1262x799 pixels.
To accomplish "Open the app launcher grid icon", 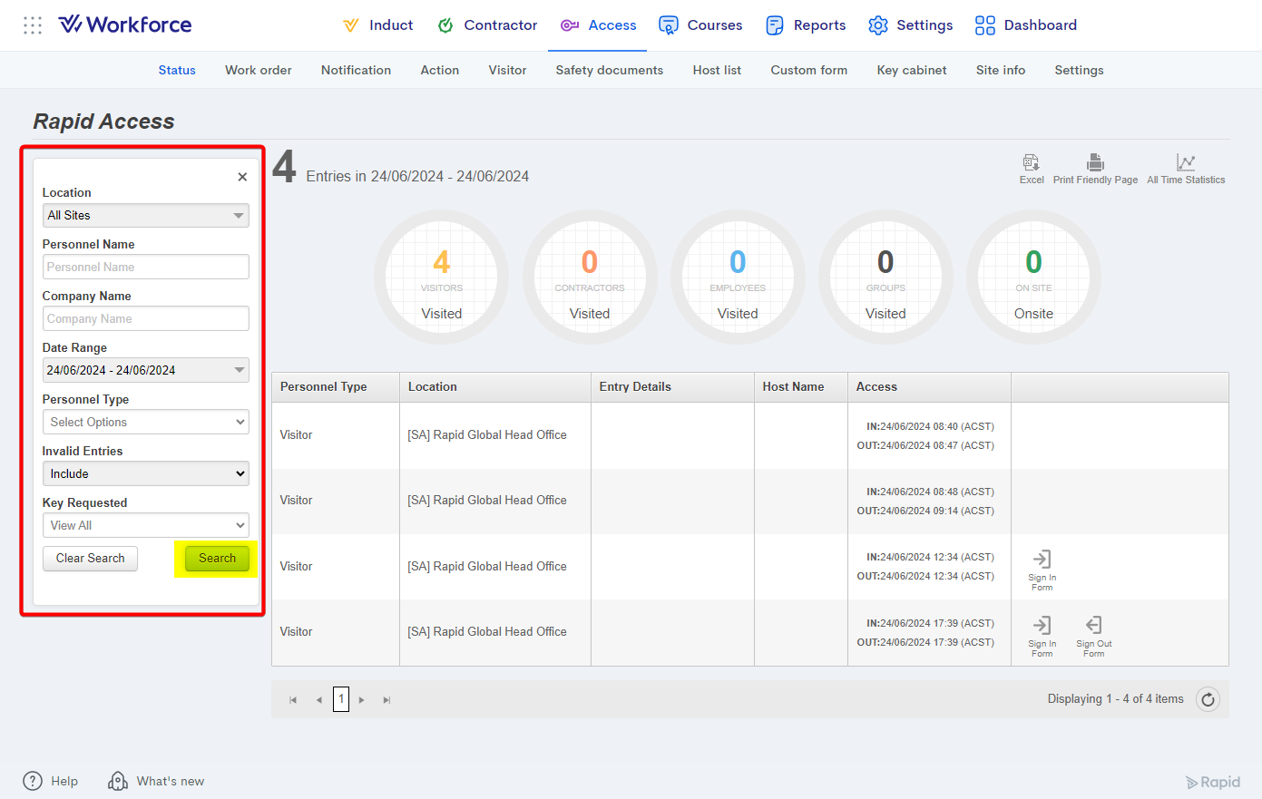I will point(33,25).
